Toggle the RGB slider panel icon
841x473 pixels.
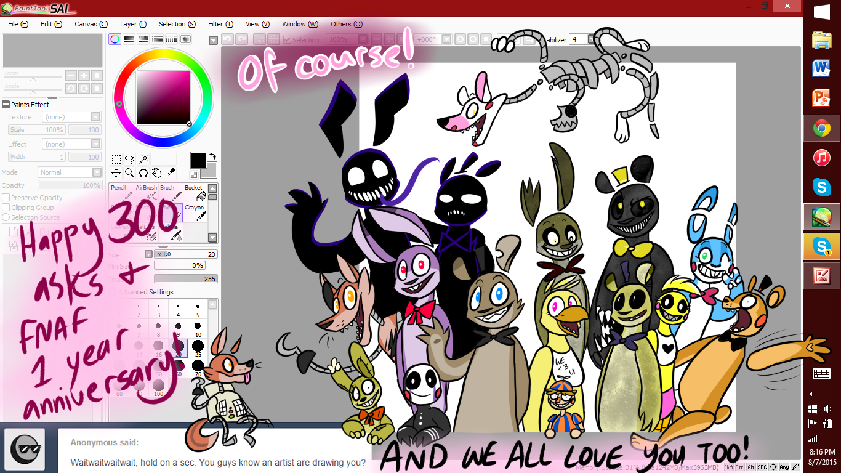coord(129,39)
